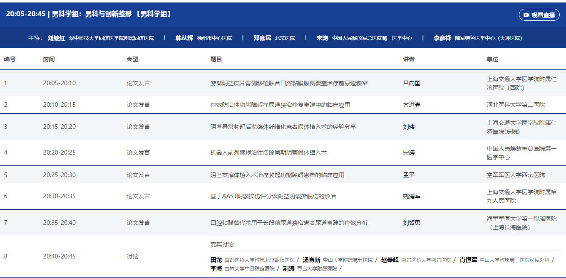Select host name 韩从辉
The image size is (566, 278).
184,38
